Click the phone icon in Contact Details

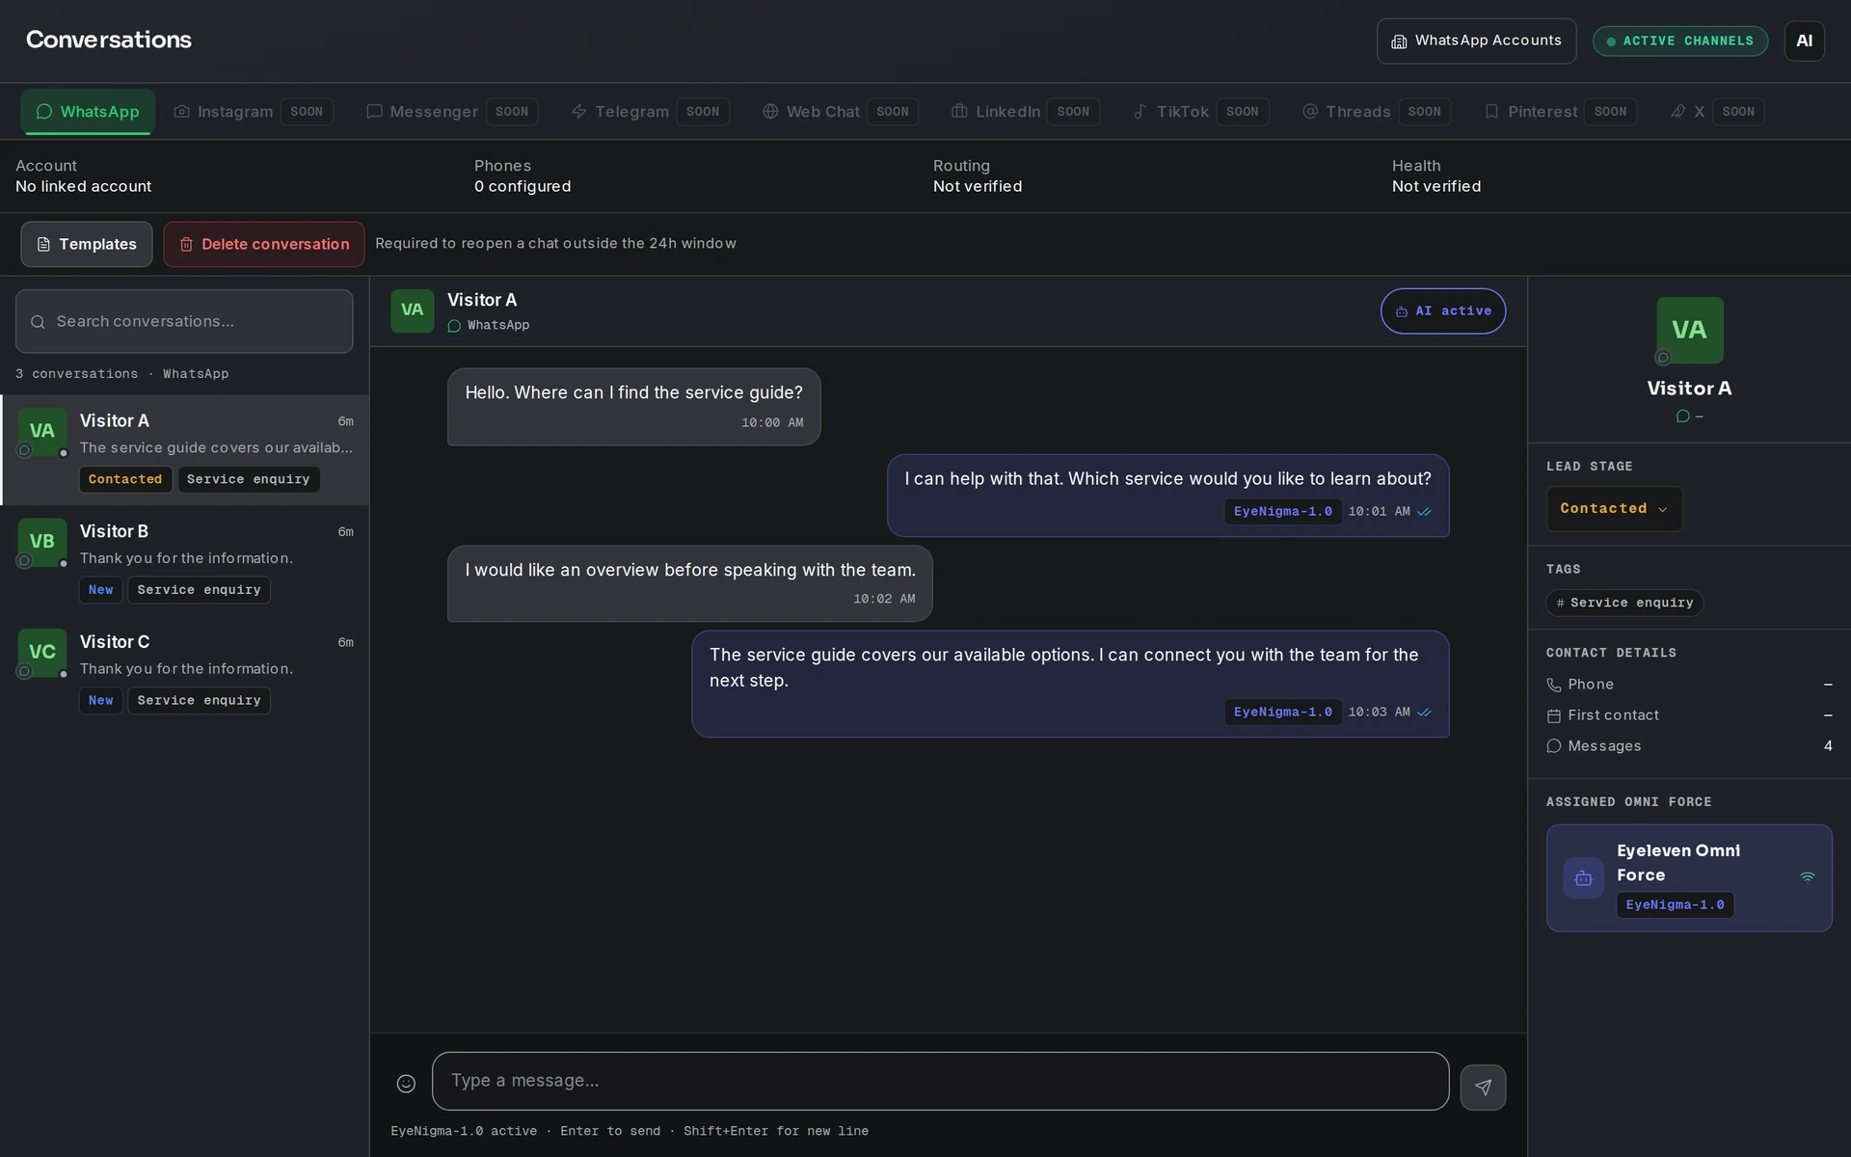(1554, 685)
